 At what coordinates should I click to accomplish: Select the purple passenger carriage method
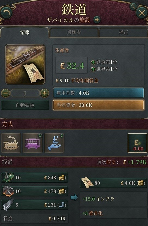point(32,143)
